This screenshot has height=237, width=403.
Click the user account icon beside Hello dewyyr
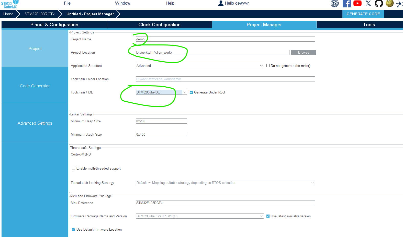point(221,3)
